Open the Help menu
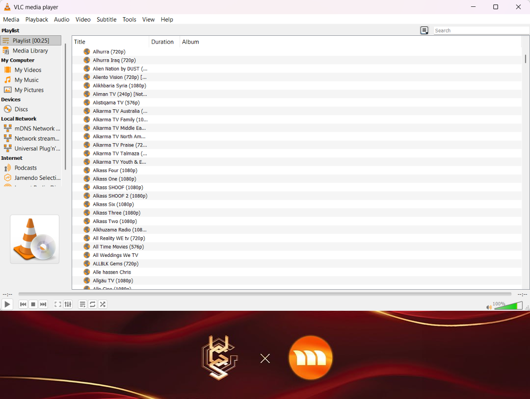Image resolution: width=530 pixels, height=399 pixels. (167, 20)
